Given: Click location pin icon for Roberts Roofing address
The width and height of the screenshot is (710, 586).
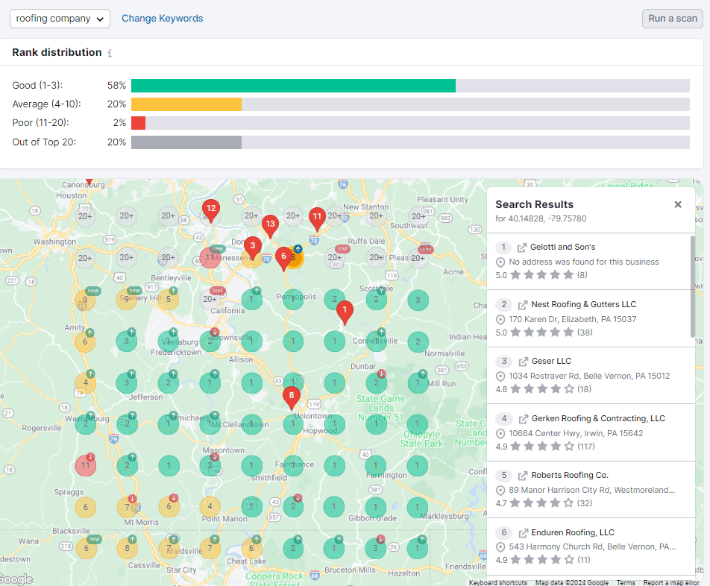Looking at the screenshot, I should (500, 491).
